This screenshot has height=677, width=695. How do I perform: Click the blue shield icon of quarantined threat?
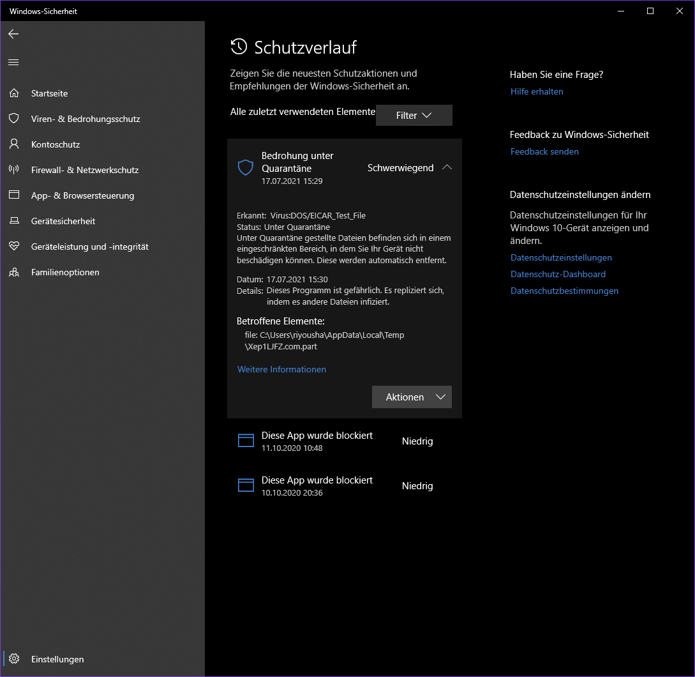coord(246,168)
